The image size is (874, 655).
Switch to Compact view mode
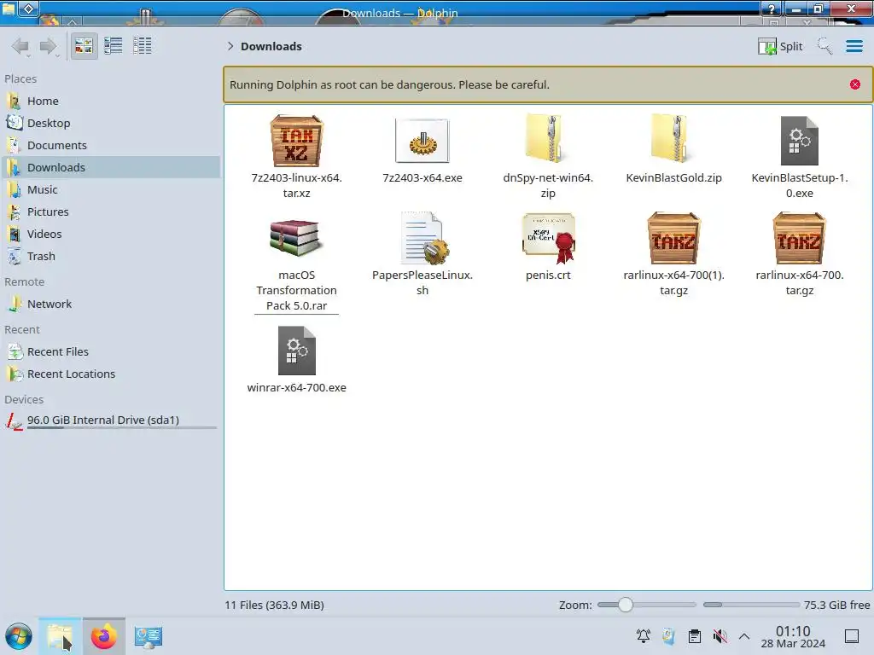coord(114,46)
